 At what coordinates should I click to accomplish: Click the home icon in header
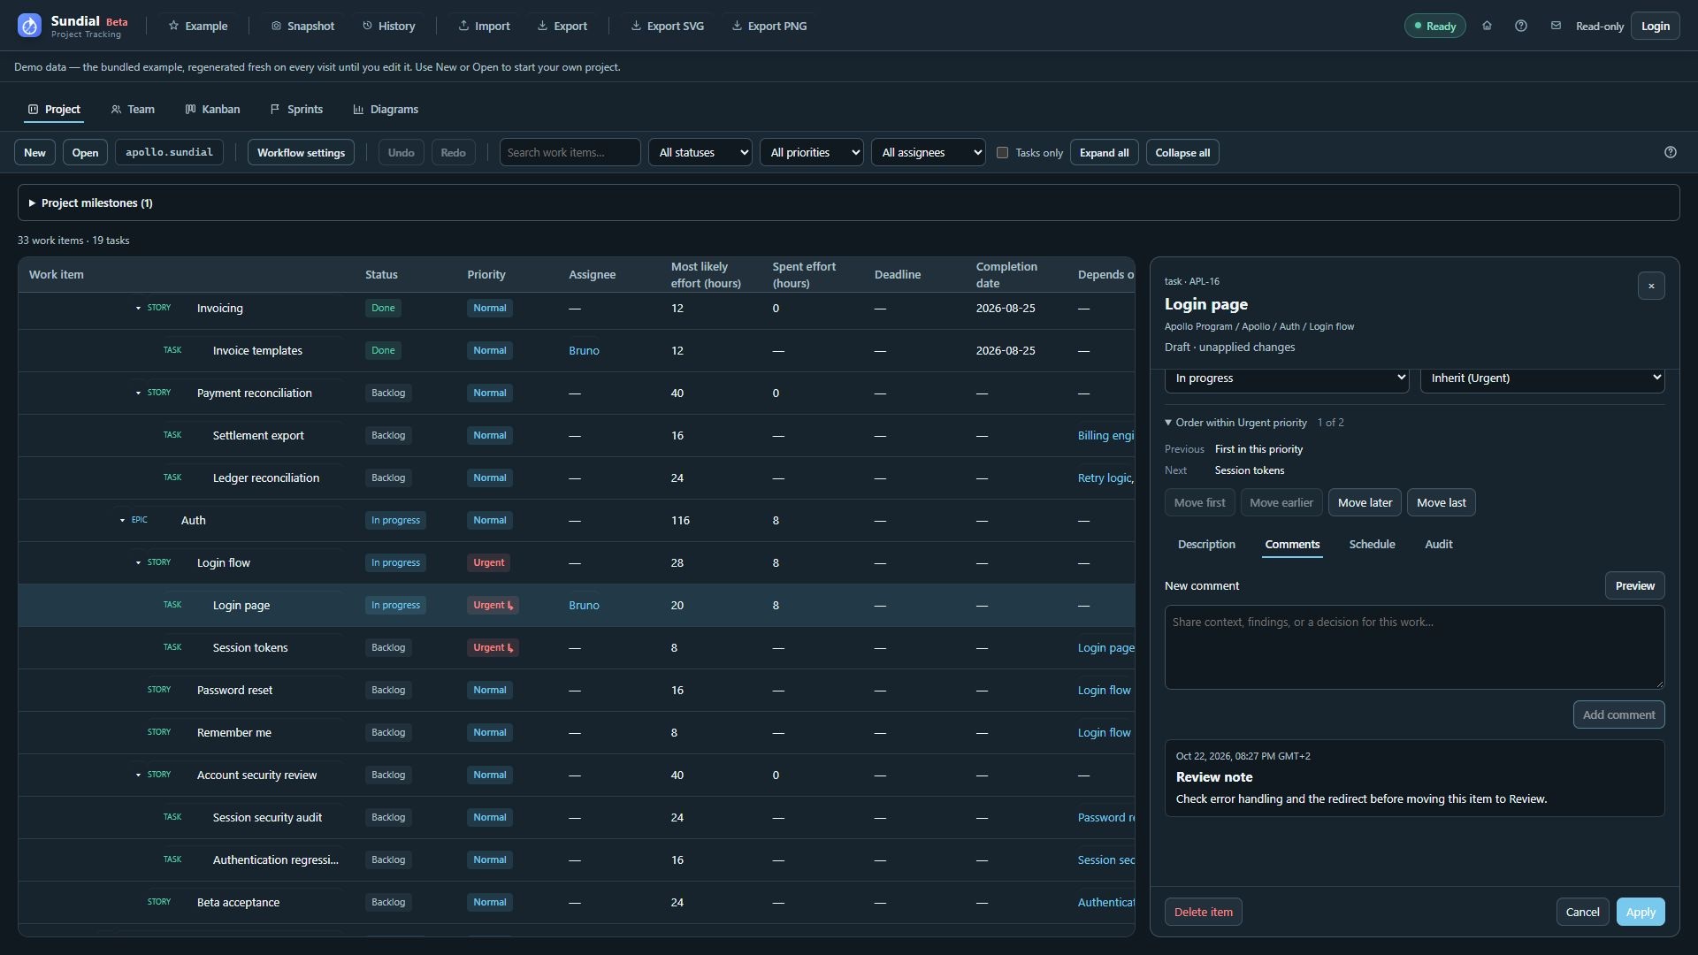tap(1487, 26)
